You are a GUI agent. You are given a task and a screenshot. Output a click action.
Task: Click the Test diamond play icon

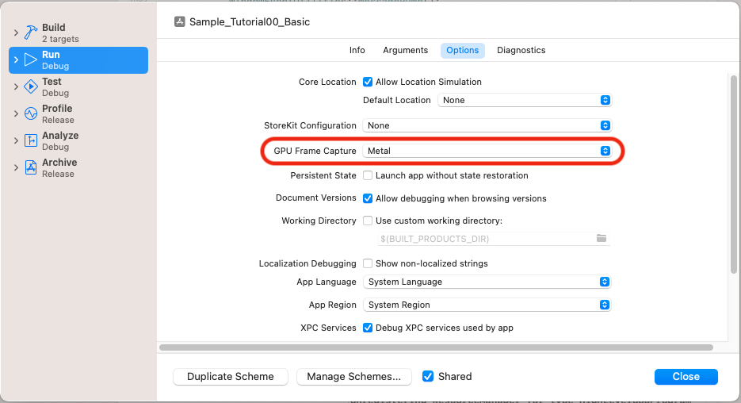click(31, 86)
